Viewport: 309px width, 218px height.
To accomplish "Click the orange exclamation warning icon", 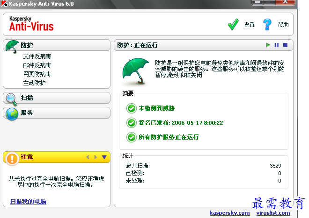I will [12, 158].
